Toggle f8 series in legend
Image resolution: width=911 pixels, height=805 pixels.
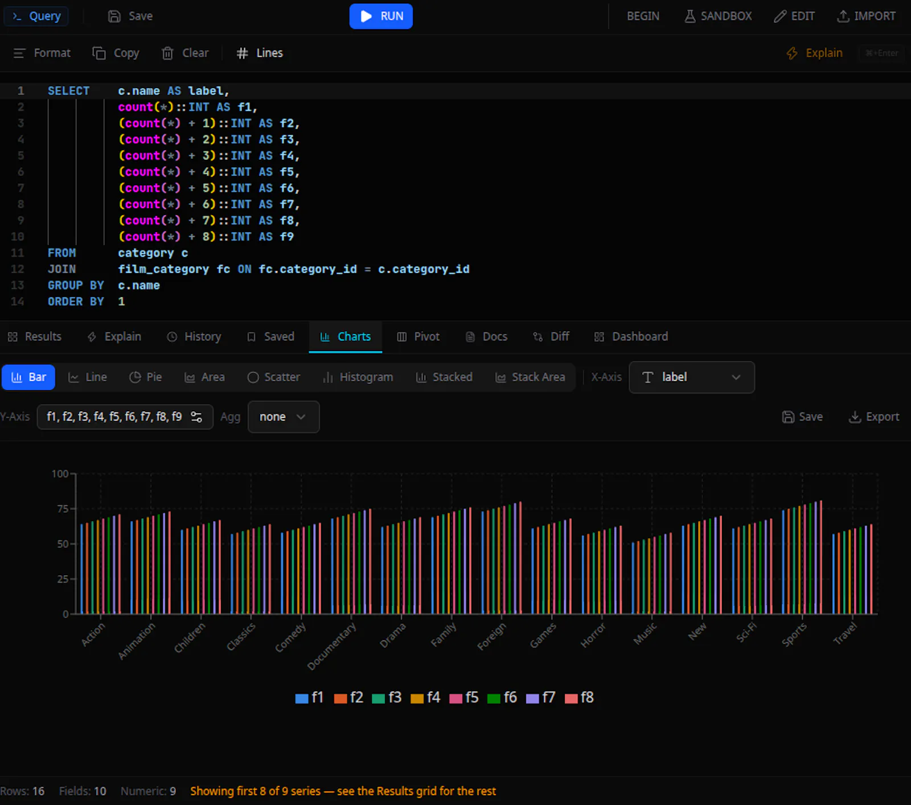pyautogui.click(x=580, y=698)
